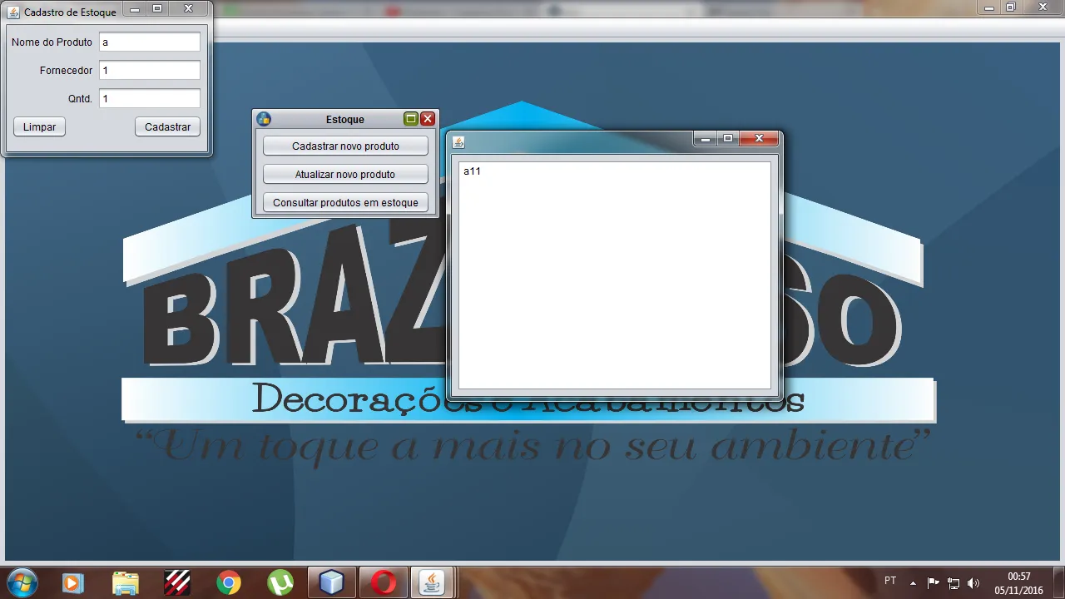Viewport: 1065px width, 599px height.
Task: Click the Java icon in Cadastro de Estoque title bar
Action: tap(13, 12)
